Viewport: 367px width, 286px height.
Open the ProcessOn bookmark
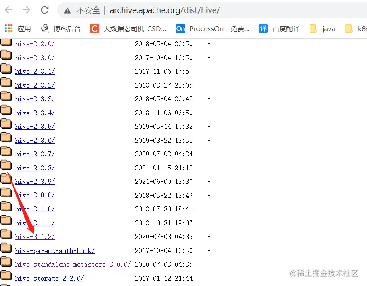click(213, 28)
